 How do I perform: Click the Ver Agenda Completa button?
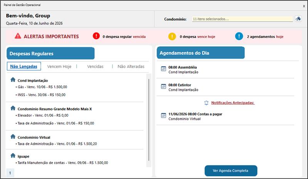point(231,171)
